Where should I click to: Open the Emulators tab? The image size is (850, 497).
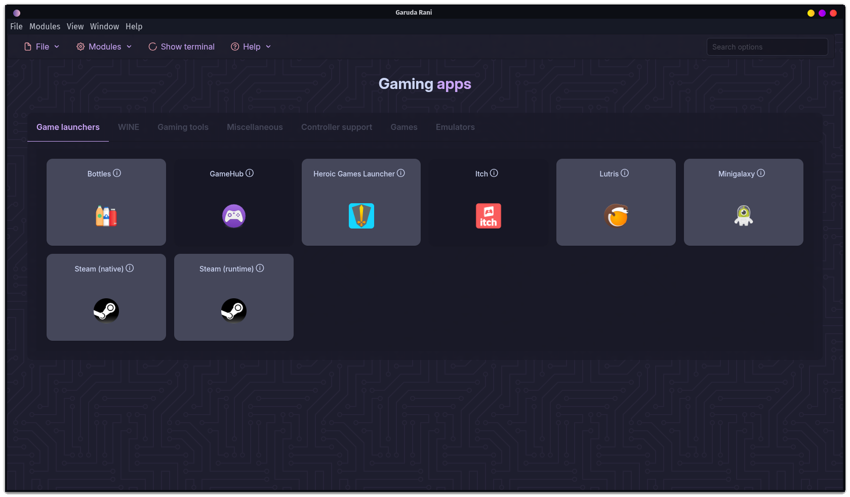pos(455,127)
